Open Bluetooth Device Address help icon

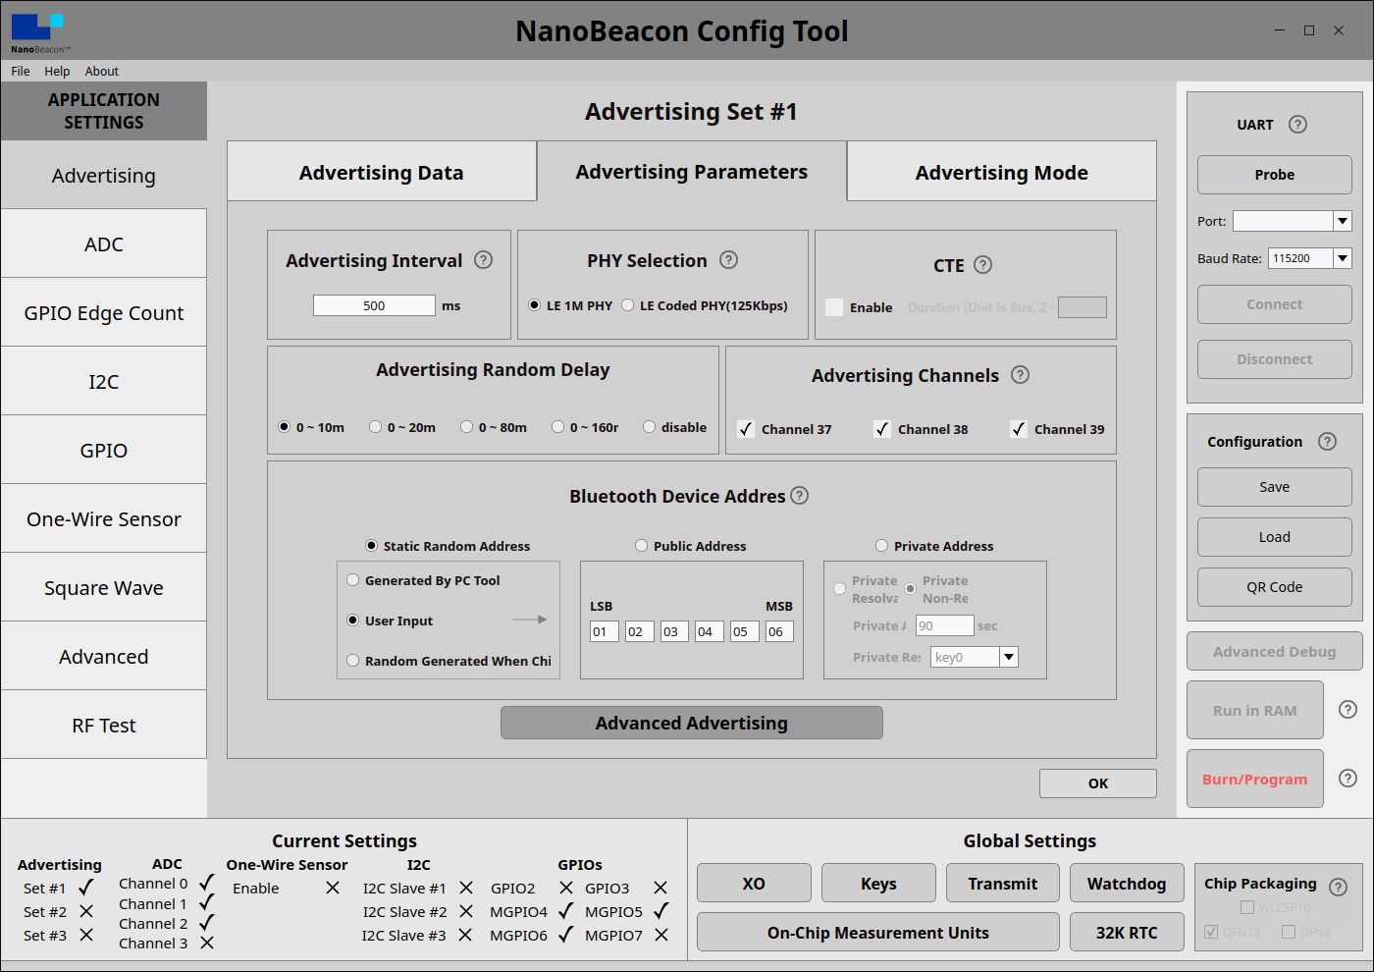[799, 496]
